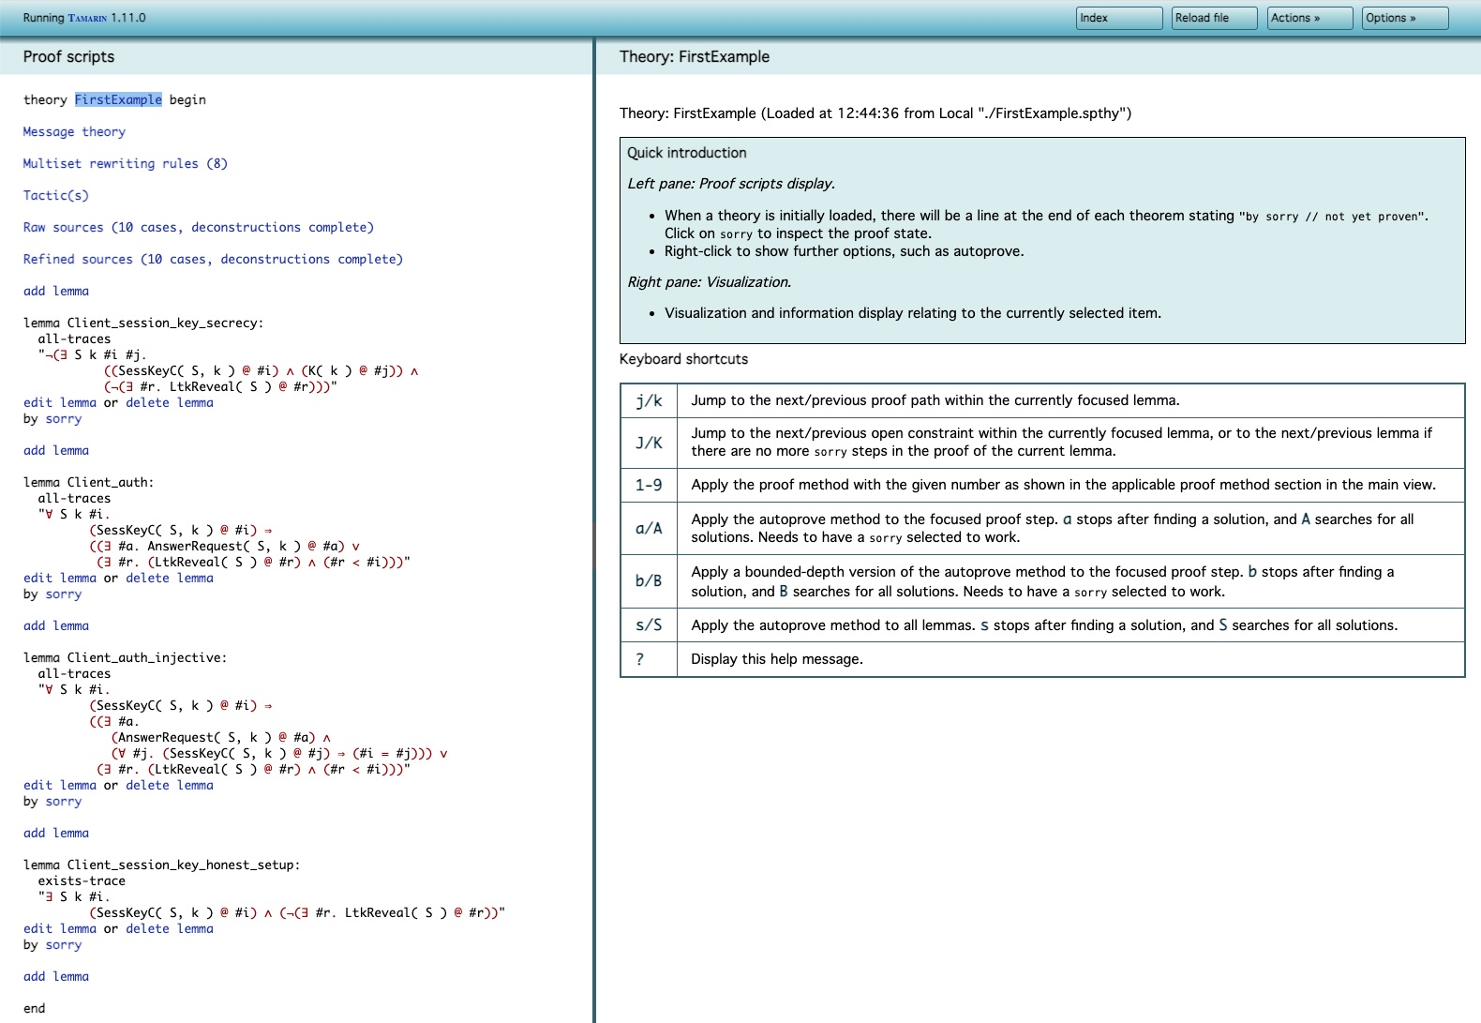This screenshot has height=1023, width=1481.
Task: Open the Message theory link
Action: point(74,132)
